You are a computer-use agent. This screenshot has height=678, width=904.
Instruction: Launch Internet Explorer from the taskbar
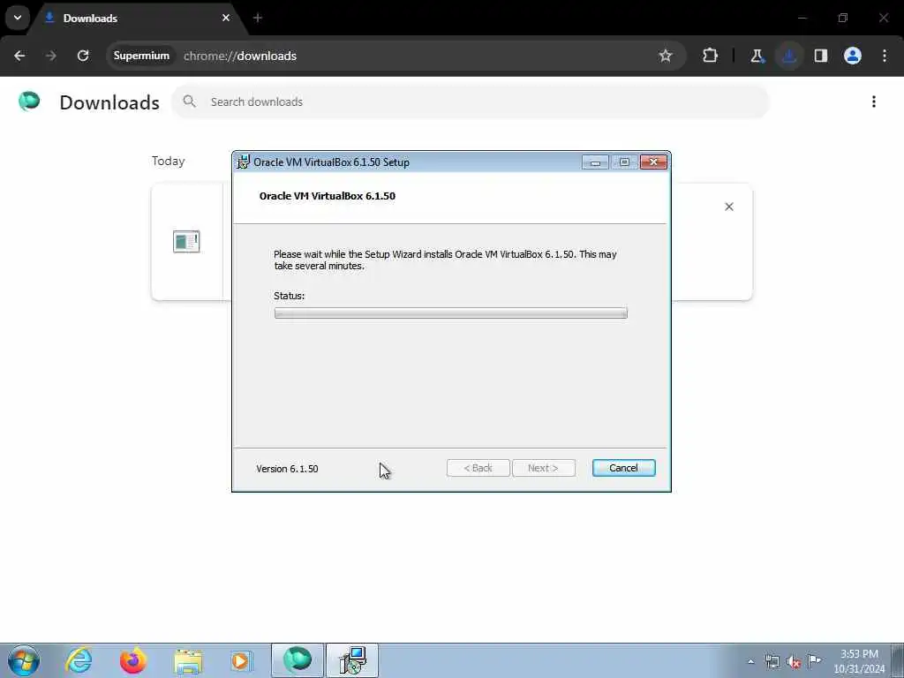point(79,660)
